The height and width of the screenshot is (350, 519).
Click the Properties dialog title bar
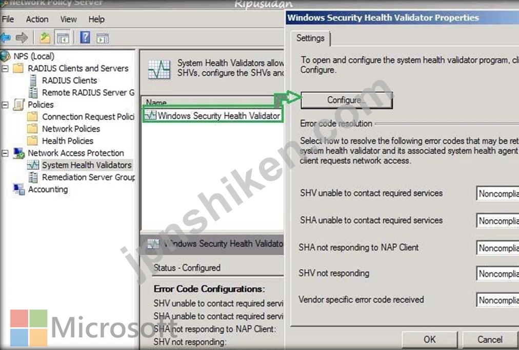point(402,17)
